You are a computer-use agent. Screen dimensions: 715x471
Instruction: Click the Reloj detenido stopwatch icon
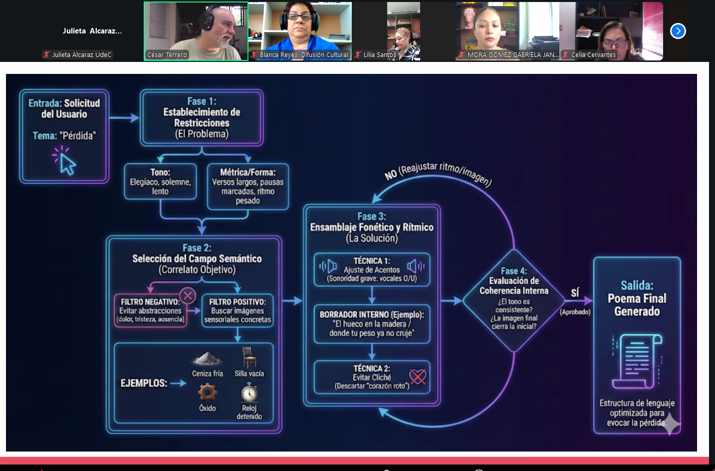click(x=249, y=393)
